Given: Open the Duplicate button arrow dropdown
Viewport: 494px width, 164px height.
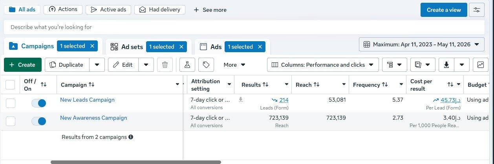Looking at the screenshot, I should (97, 65).
